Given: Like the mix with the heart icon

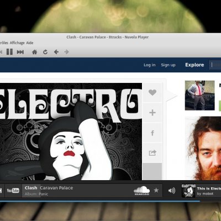Looking at the screenshot, I should coord(152,92).
